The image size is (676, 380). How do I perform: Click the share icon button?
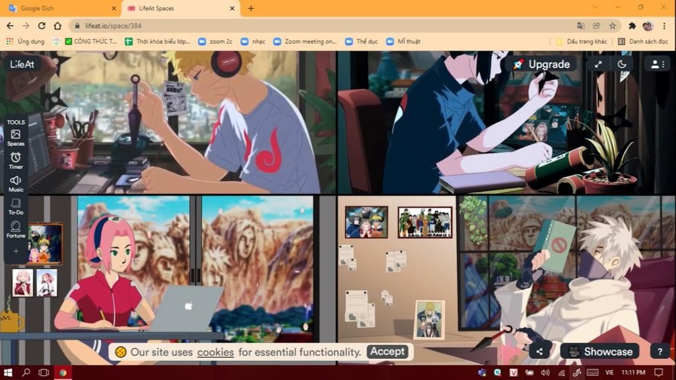(539, 352)
